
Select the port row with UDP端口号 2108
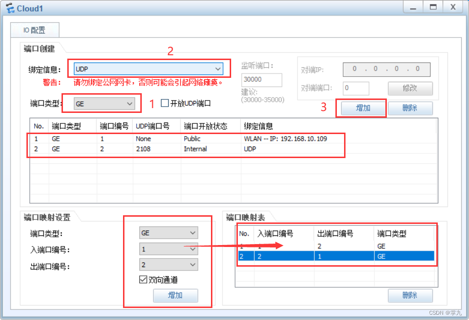click(x=234, y=149)
